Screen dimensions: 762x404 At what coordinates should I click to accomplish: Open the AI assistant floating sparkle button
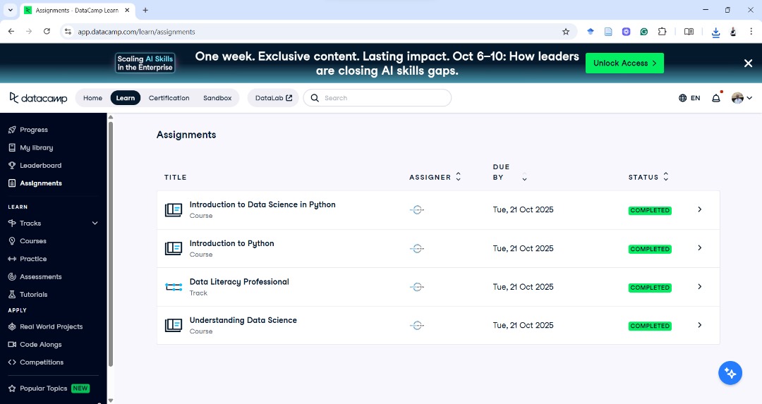coord(730,373)
